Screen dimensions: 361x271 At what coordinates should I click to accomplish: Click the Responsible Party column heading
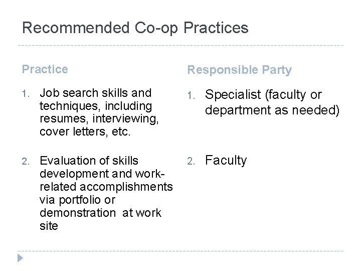[x=240, y=70]
